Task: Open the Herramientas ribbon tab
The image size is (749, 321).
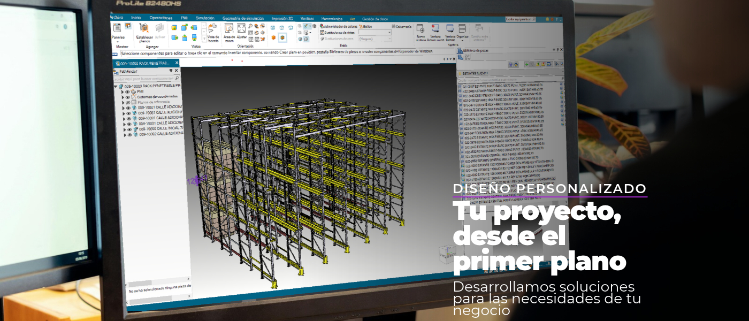Action: pyautogui.click(x=332, y=19)
